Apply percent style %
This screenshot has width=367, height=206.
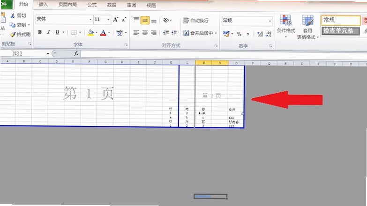[x=239, y=34]
